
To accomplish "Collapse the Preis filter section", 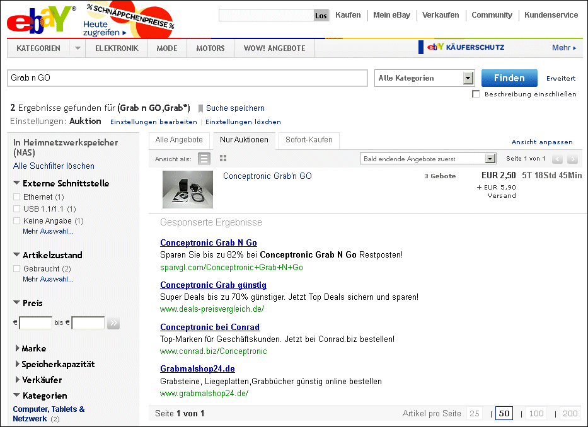I will [16, 302].
